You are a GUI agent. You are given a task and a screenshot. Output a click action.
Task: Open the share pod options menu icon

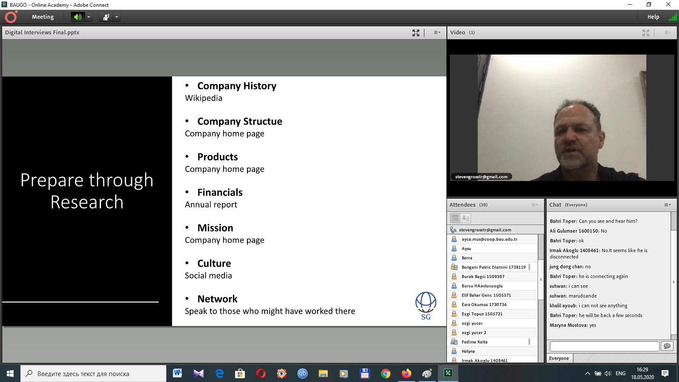pyautogui.click(x=437, y=33)
